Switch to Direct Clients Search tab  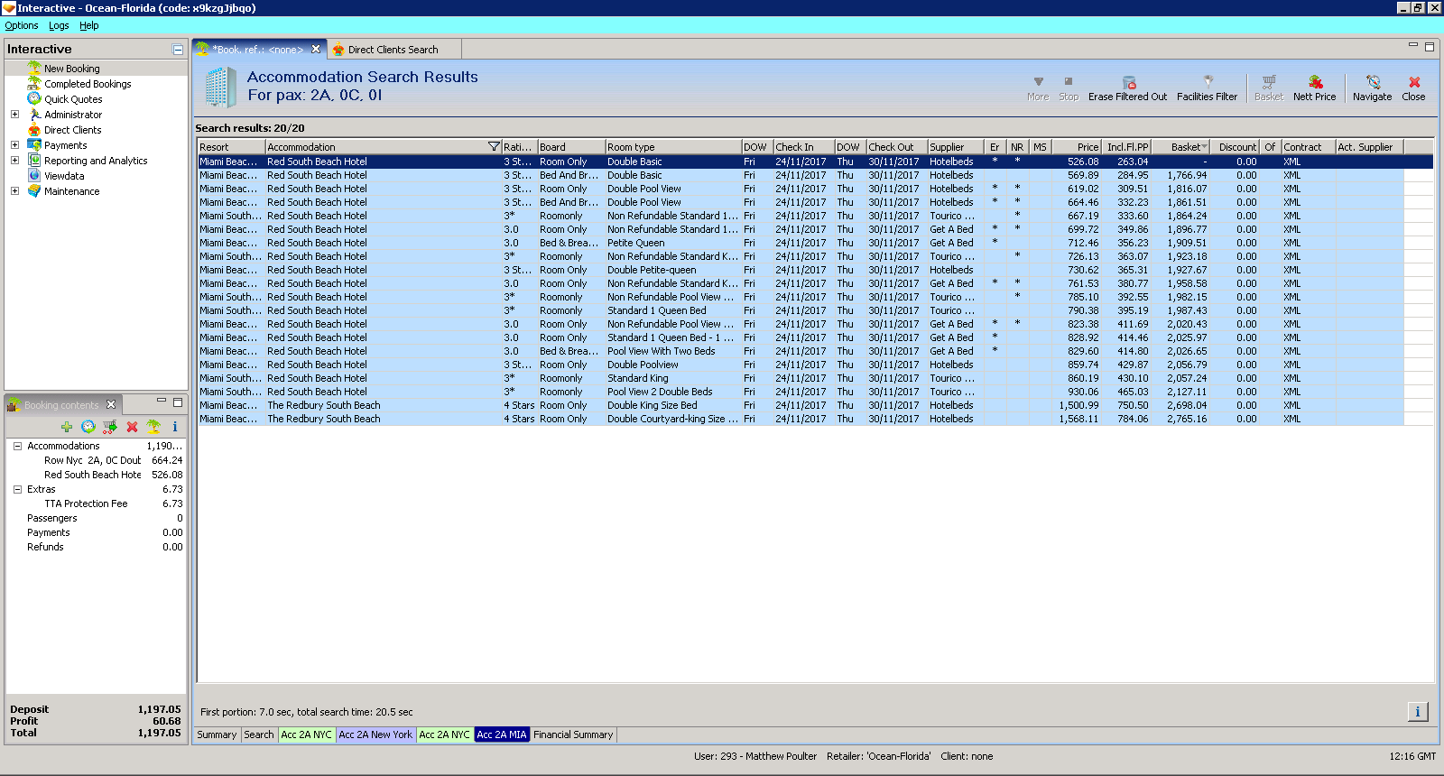[393, 50]
